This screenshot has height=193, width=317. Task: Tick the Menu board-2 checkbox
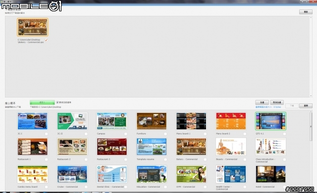245,134
